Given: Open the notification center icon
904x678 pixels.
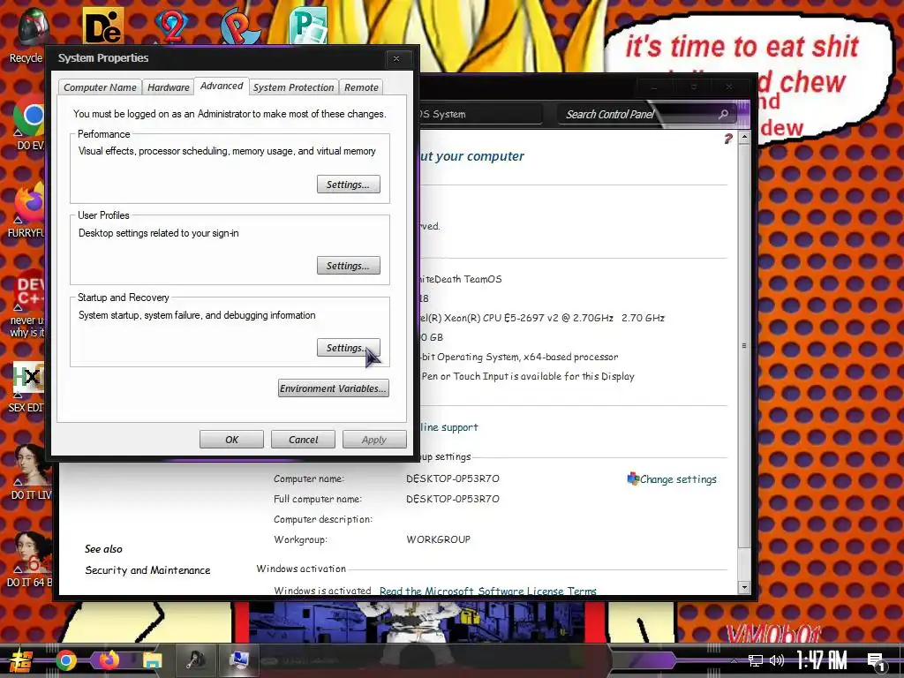Looking at the screenshot, I should point(877,662).
